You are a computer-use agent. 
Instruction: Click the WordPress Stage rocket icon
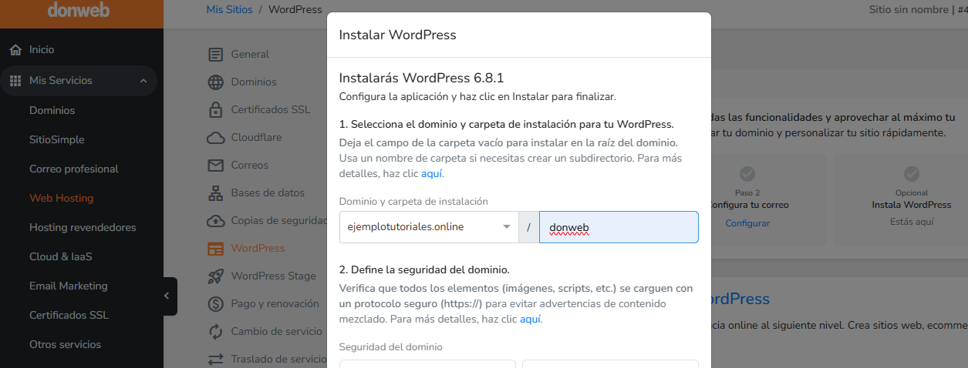click(216, 276)
